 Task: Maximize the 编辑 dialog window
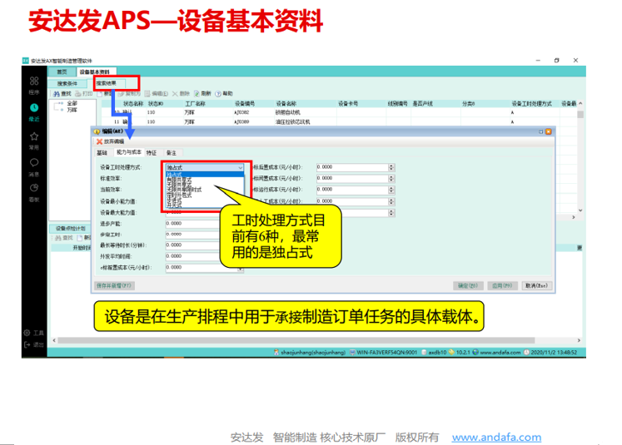(x=540, y=131)
